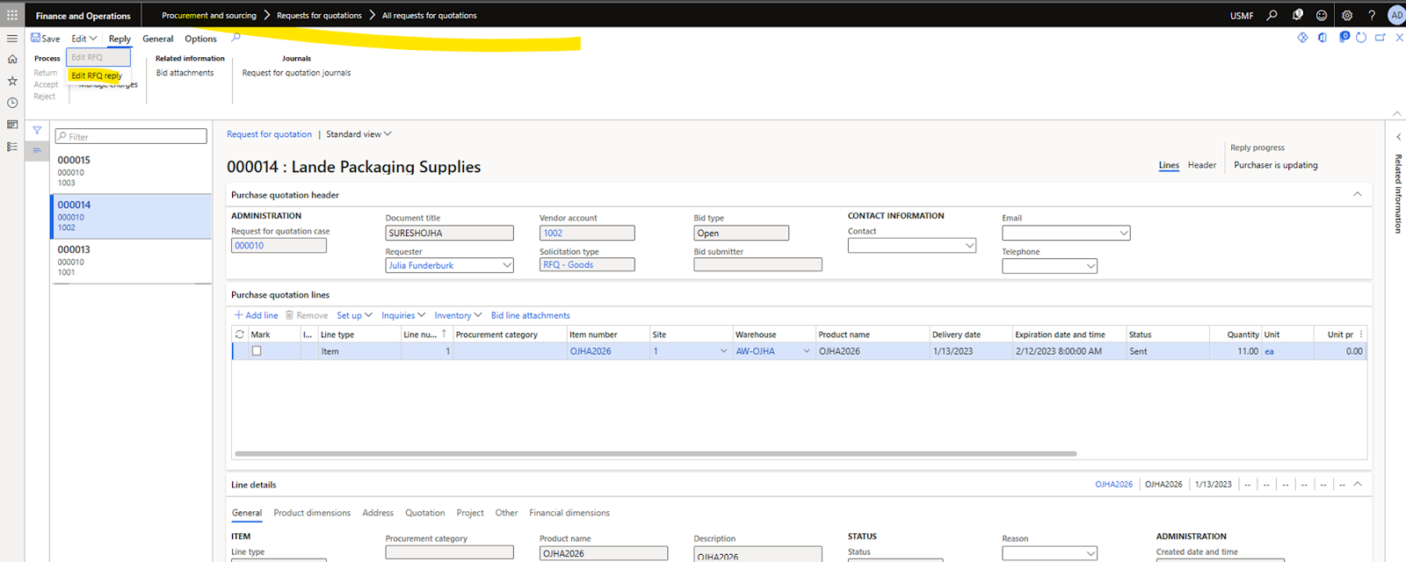Click Bid attachments in Related information
The width and height of the screenshot is (1406, 562).
point(185,73)
